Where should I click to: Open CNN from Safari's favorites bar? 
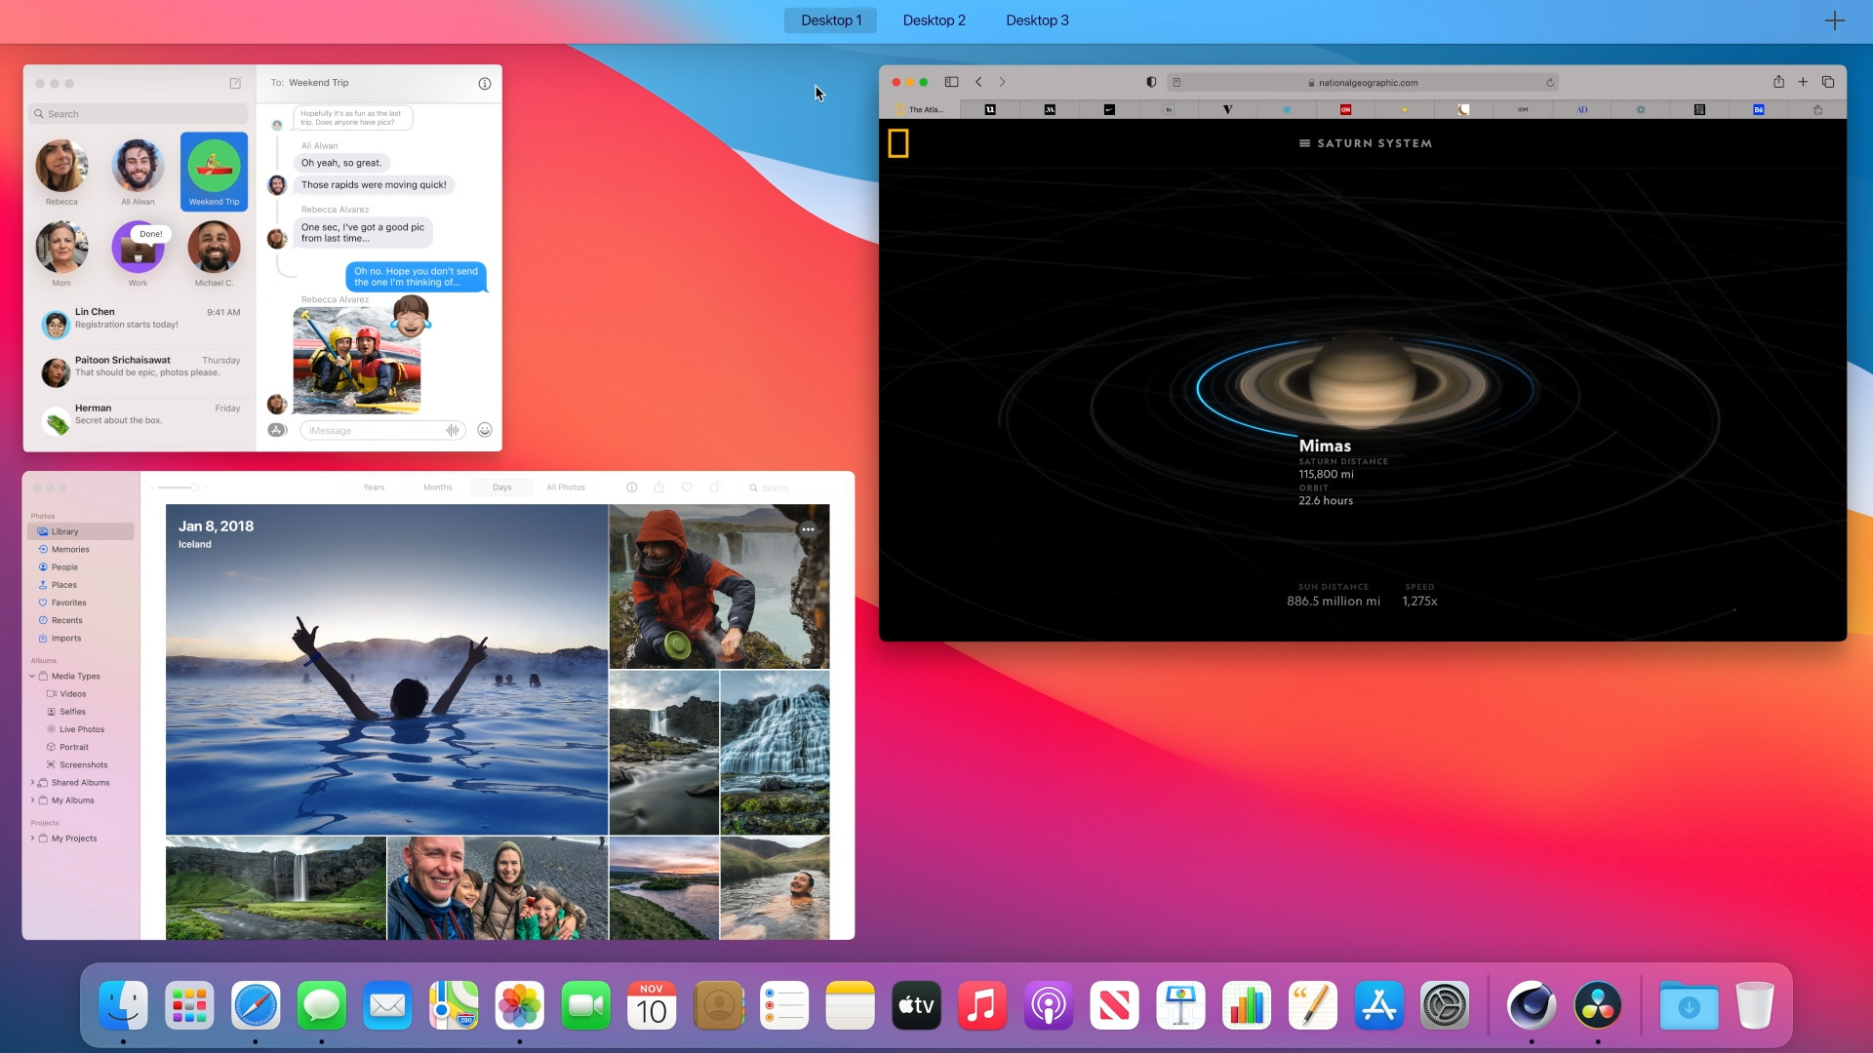pos(1344,109)
